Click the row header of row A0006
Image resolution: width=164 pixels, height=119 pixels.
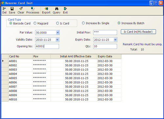5,83
